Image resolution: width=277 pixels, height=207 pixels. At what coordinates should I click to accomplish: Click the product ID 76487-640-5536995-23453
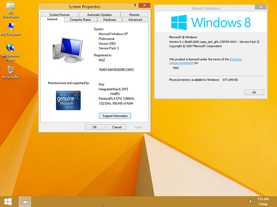click(x=116, y=70)
